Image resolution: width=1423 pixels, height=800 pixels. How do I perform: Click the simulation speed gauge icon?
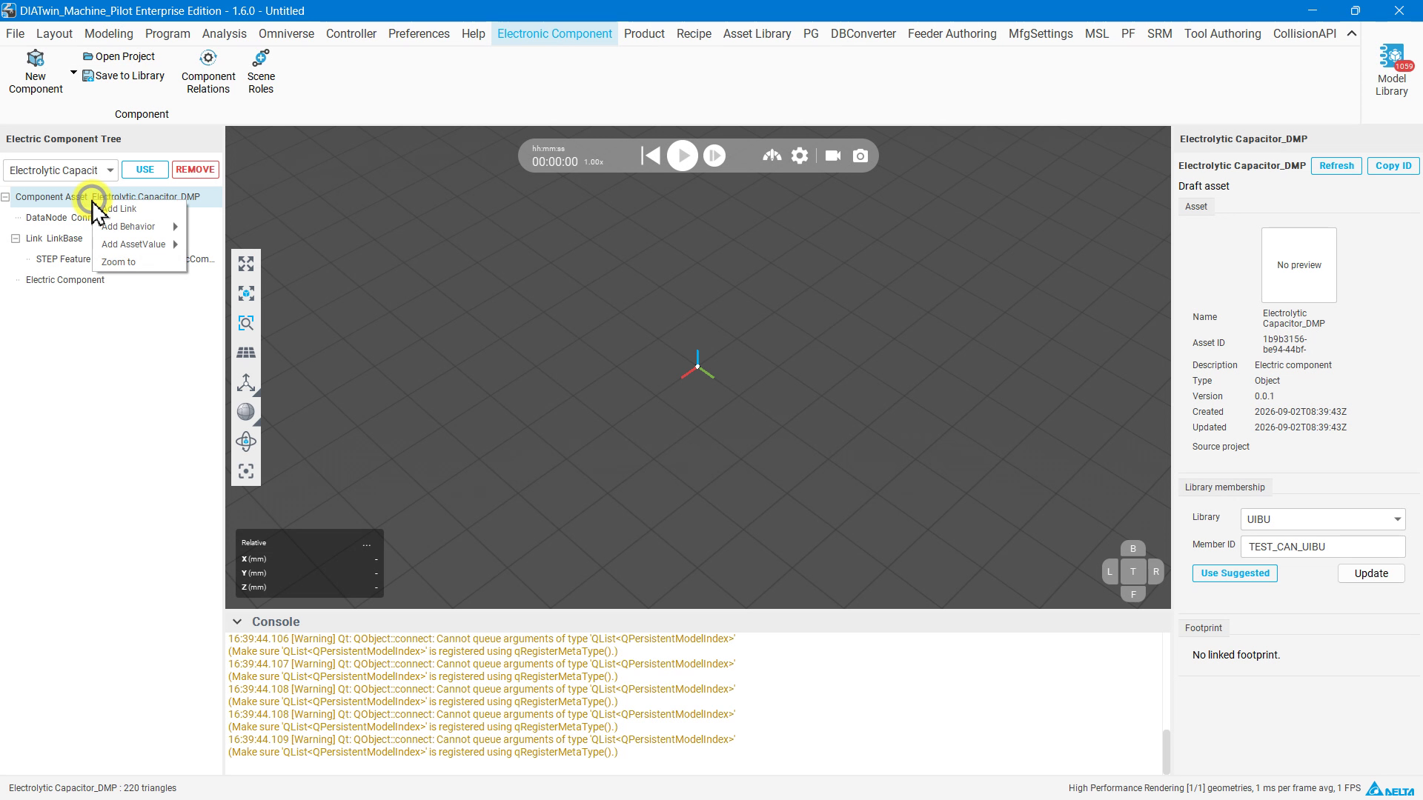772,156
